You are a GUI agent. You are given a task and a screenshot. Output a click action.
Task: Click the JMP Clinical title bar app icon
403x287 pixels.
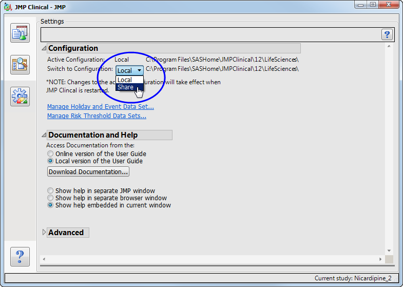coord(8,7)
